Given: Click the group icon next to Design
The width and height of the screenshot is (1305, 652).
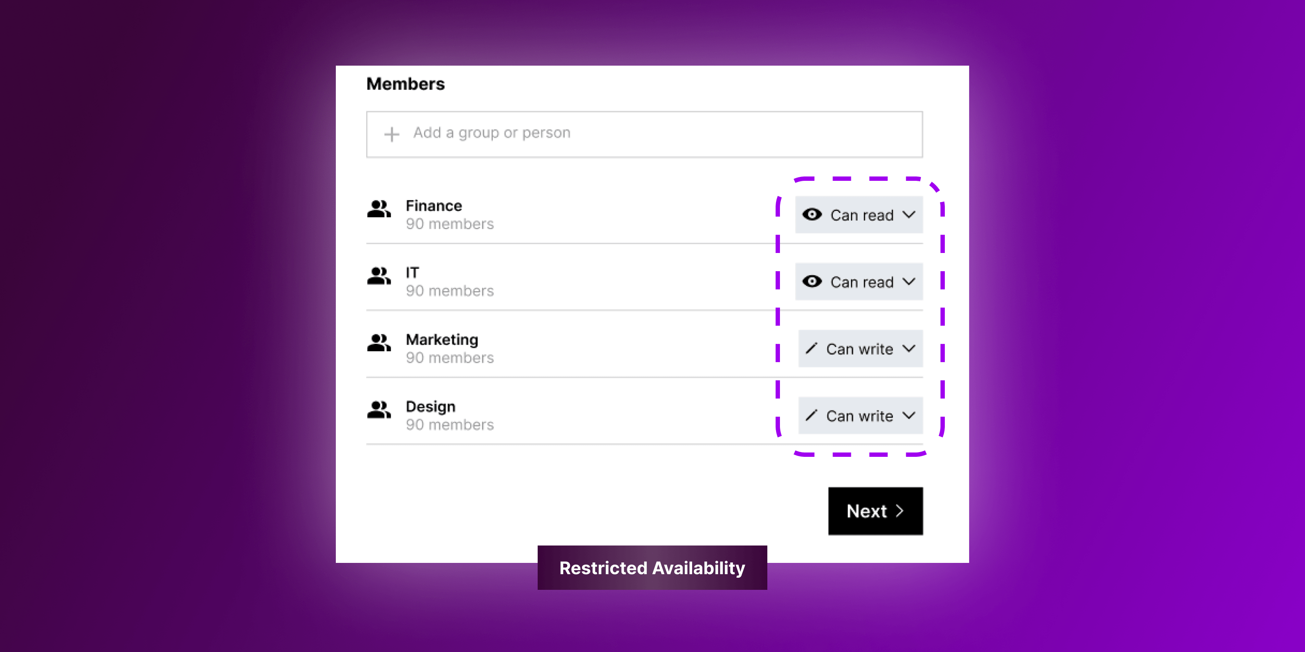Looking at the screenshot, I should [379, 412].
